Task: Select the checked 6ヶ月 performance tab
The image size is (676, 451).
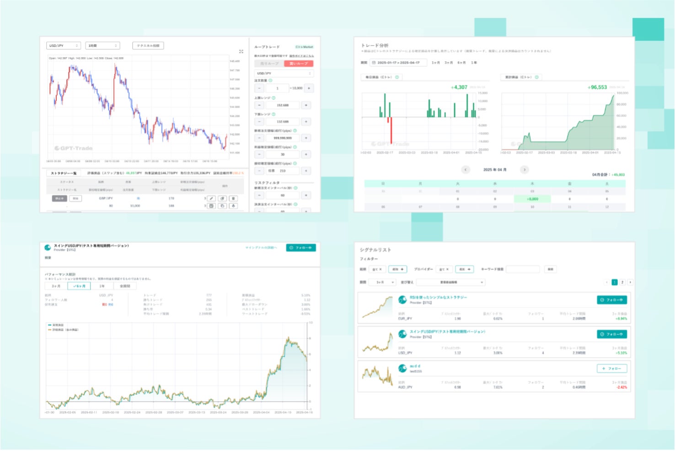Action: 79,286
